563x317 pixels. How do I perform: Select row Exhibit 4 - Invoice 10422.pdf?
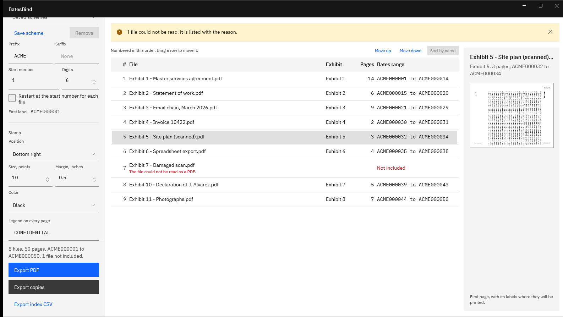(x=285, y=122)
